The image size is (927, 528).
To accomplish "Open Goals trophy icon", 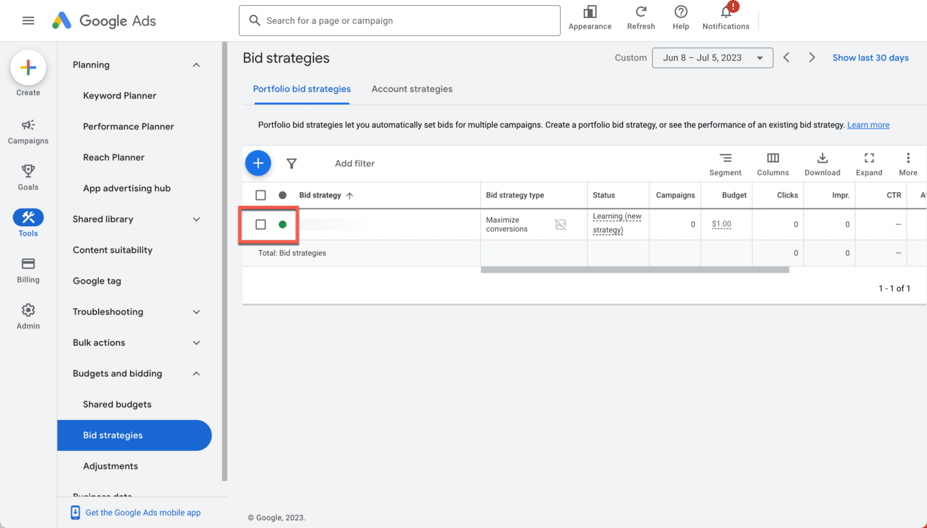I will (x=28, y=170).
